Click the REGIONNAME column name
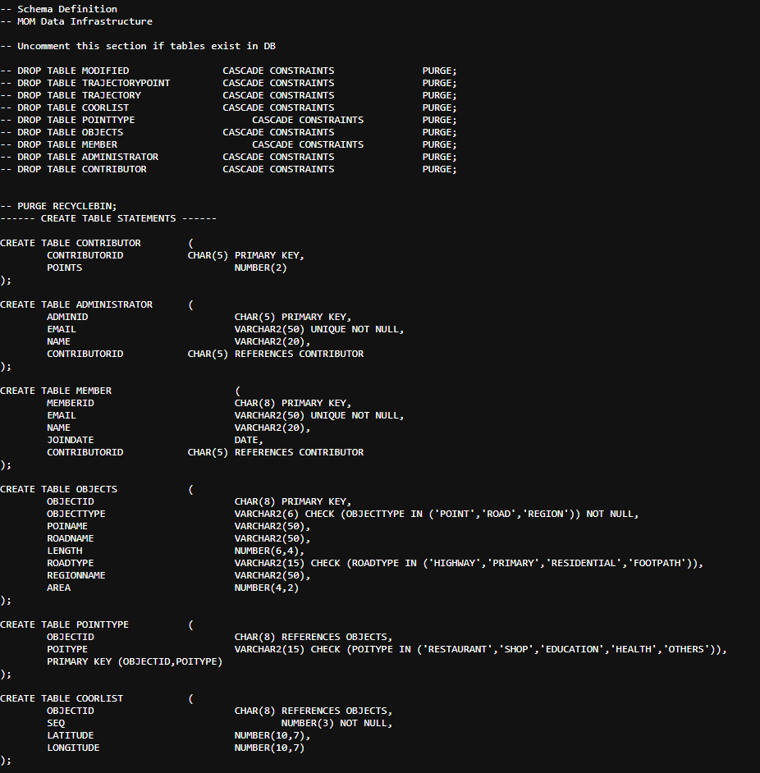The height and width of the screenshot is (773, 760). pos(76,576)
